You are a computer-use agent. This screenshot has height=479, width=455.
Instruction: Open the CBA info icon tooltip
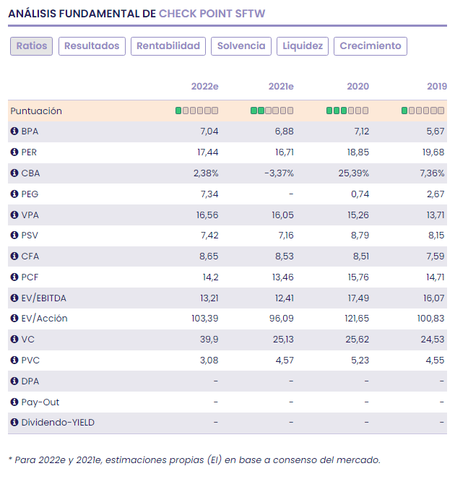(x=14, y=173)
